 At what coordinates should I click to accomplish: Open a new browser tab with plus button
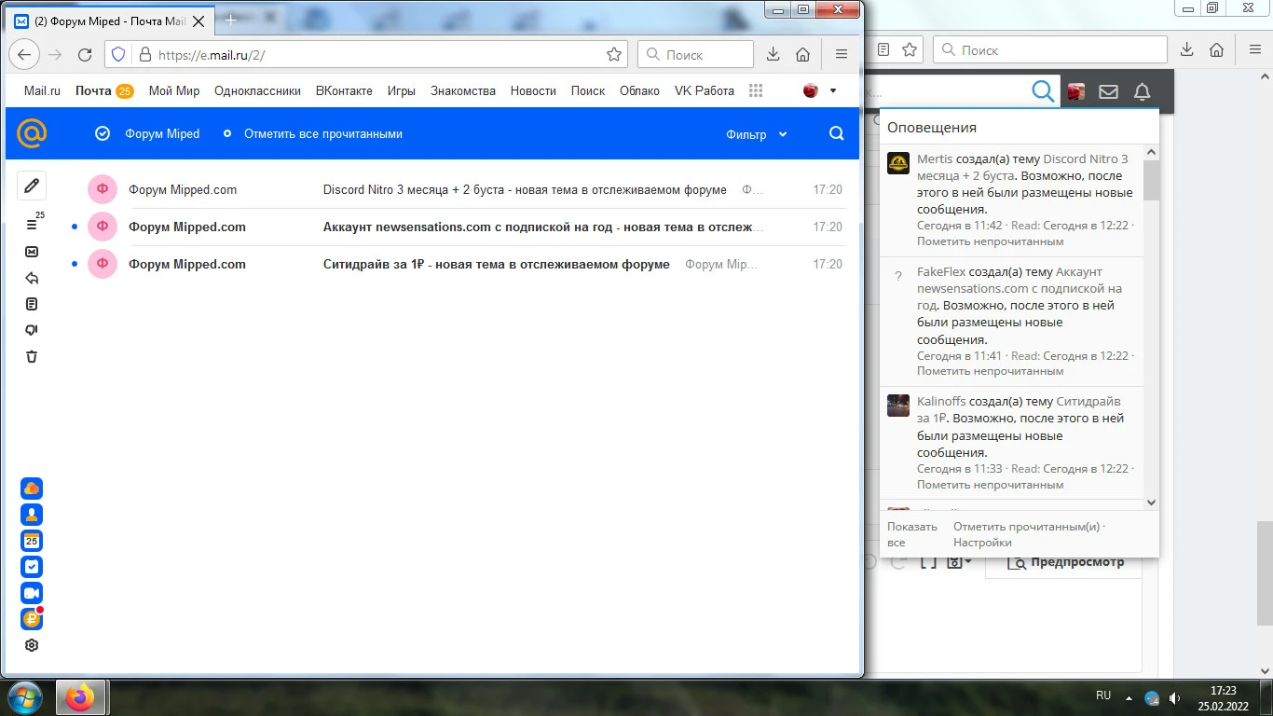[231, 21]
